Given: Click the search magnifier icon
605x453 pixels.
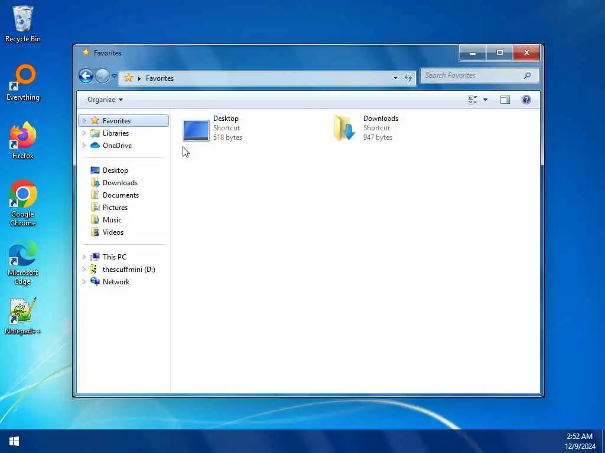Looking at the screenshot, I should coord(528,75).
